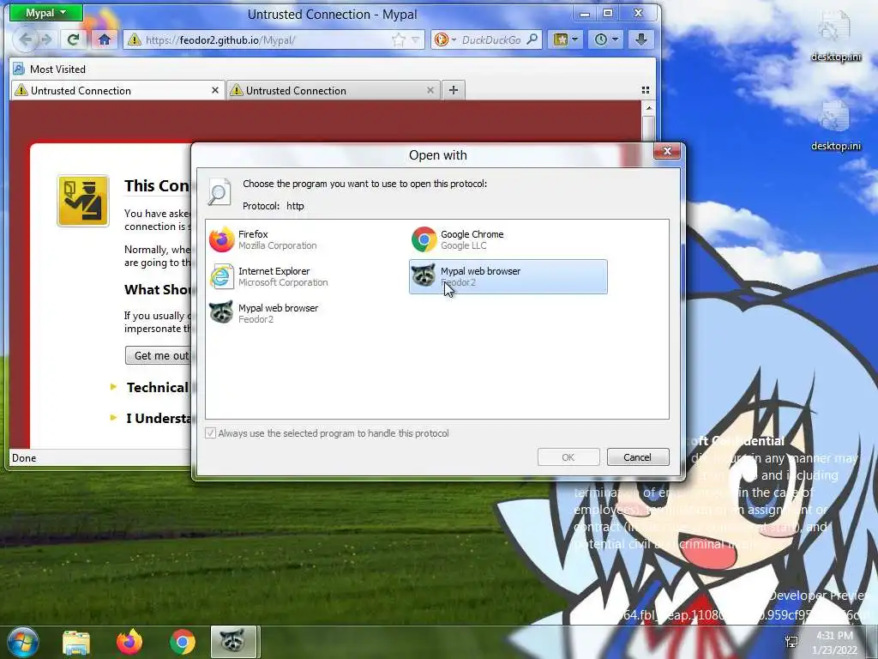Viewport: 878px width, 659px height.
Task: Run search with the magnifier icon
Action: tap(532, 39)
